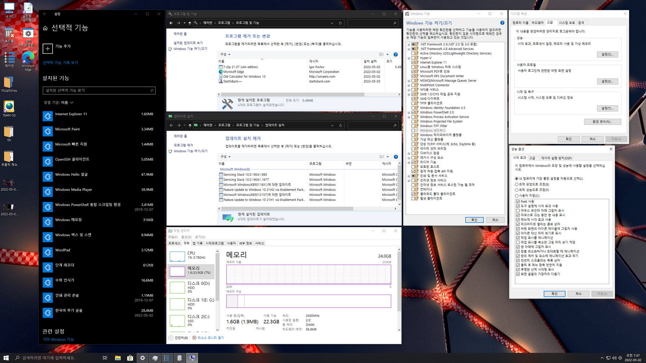Select 최적 모양으로 조정 radio button
Screen dimensions: 646x363
coord(517,184)
